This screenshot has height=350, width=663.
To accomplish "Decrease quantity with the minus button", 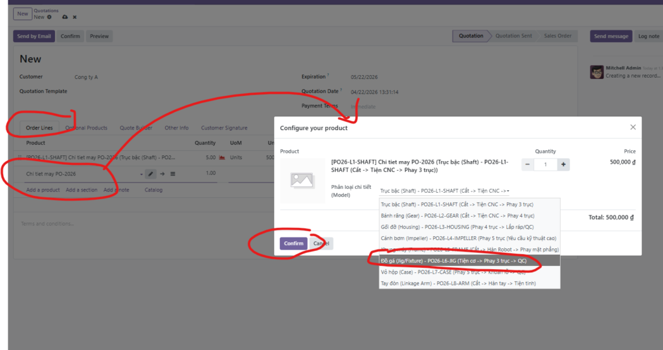I will pyautogui.click(x=528, y=165).
